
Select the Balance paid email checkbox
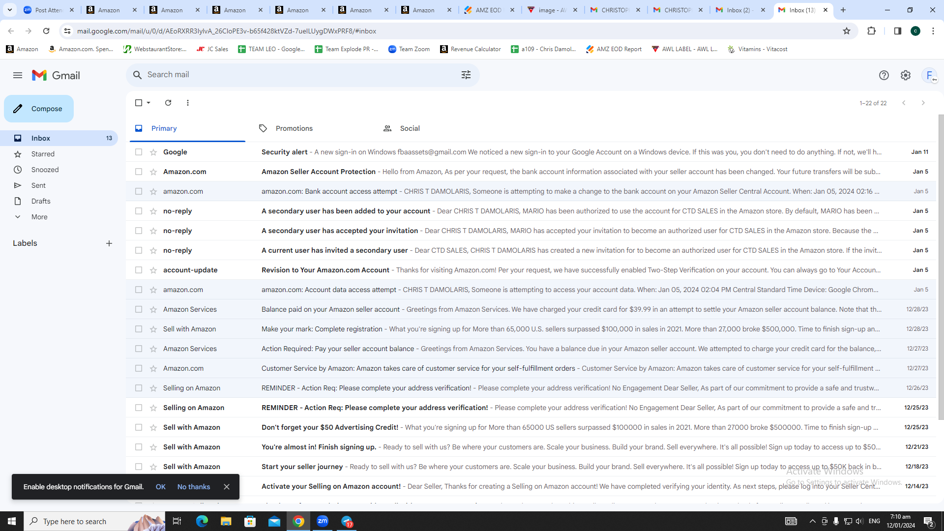(x=138, y=309)
